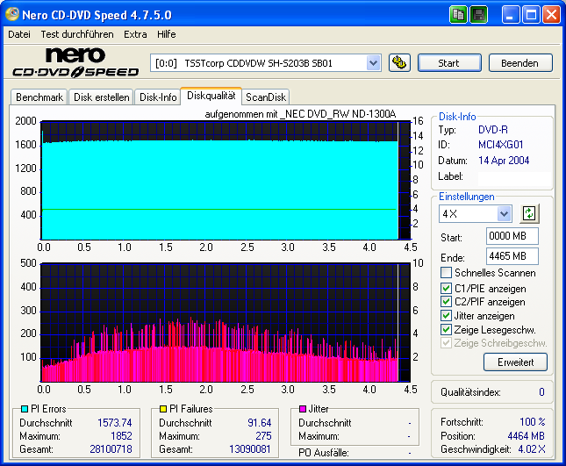Open the Hilfe menu
Viewport: 566px width, 466px height.
click(167, 34)
